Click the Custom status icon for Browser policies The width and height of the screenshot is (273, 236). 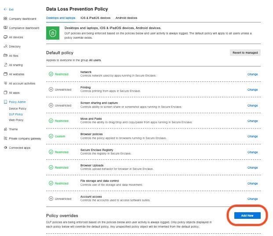51,136
